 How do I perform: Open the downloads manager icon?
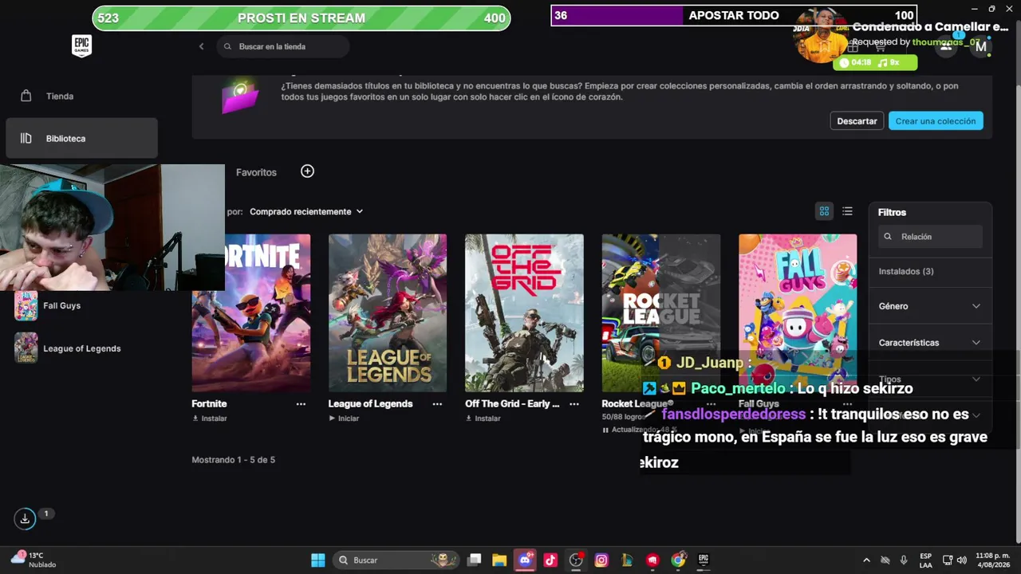click(x=25, y=518)
